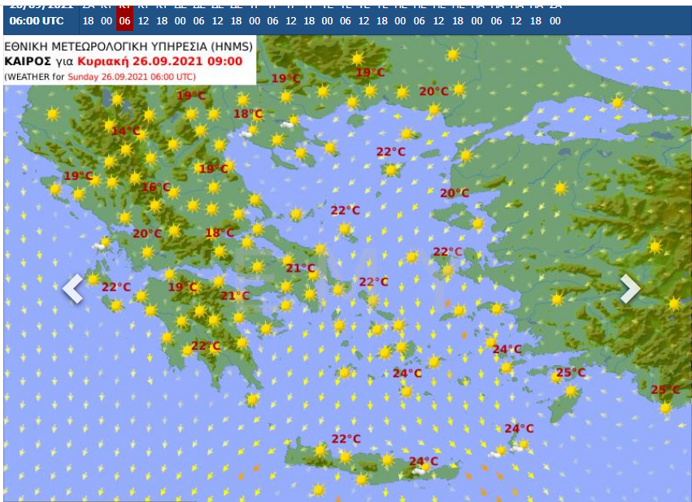Click the 20°C label on Turkish coast near Lesbos
This screenshot has width=692, height=502.
[454, 193]
